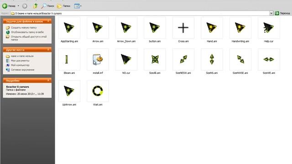Click Опубликовать папку в вебе link
The height and width of the screenshot is (164, 292).
coord(27,32)
